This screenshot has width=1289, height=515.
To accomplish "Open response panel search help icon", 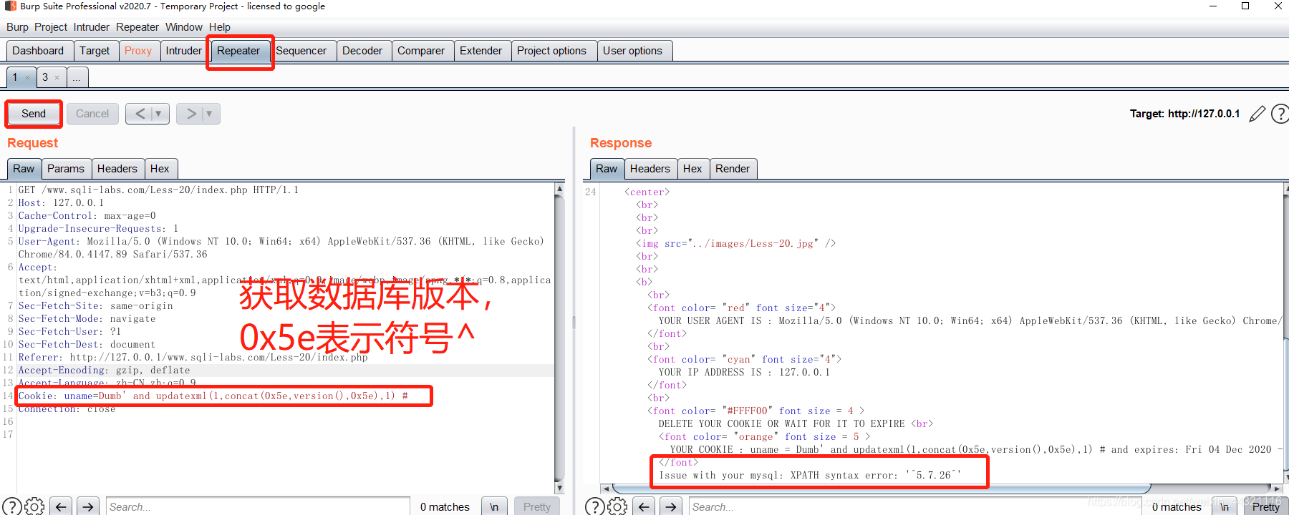I will point(594,506).
